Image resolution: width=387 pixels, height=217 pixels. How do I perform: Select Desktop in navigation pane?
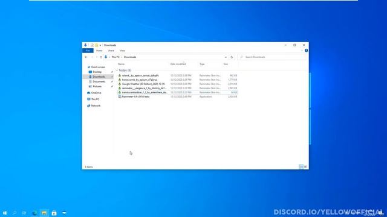tap(97, 72)
